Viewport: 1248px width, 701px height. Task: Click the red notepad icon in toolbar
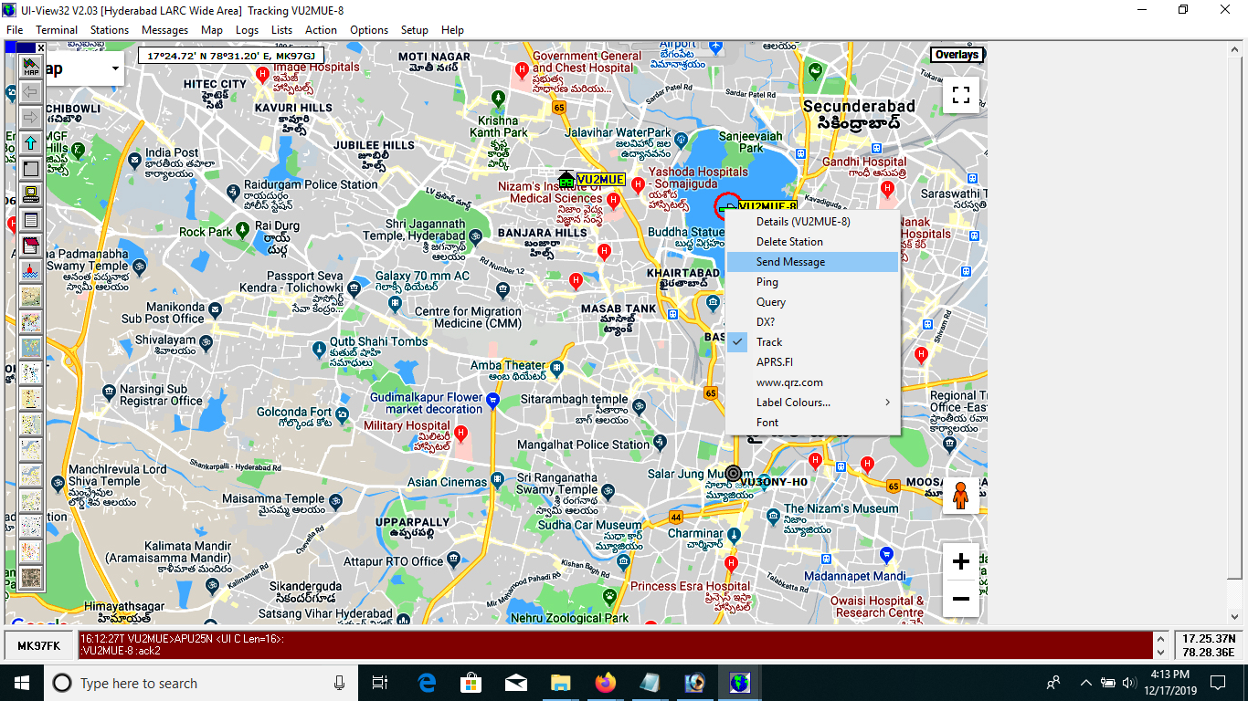(x=31, y=246)
